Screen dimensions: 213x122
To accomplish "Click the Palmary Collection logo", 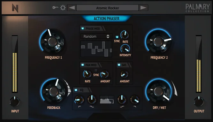I will tap(198, 8).
